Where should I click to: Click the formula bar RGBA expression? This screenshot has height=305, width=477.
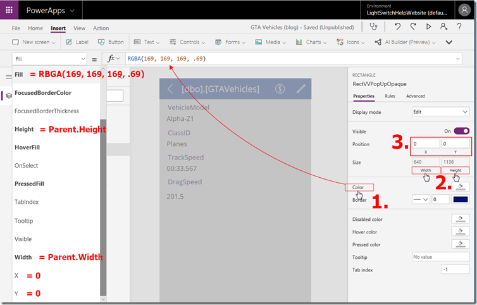166,58
